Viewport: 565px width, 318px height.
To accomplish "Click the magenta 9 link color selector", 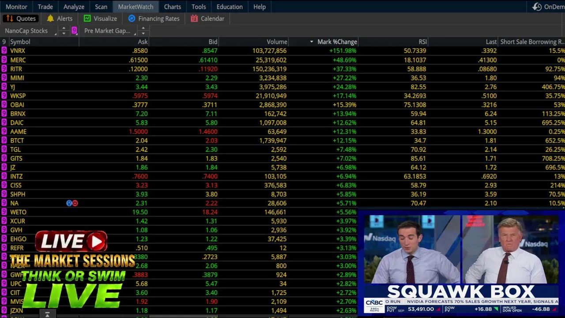I will (x=74, y=30).
